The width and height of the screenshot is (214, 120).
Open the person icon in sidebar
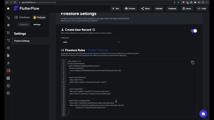click(x=8, y=63)
